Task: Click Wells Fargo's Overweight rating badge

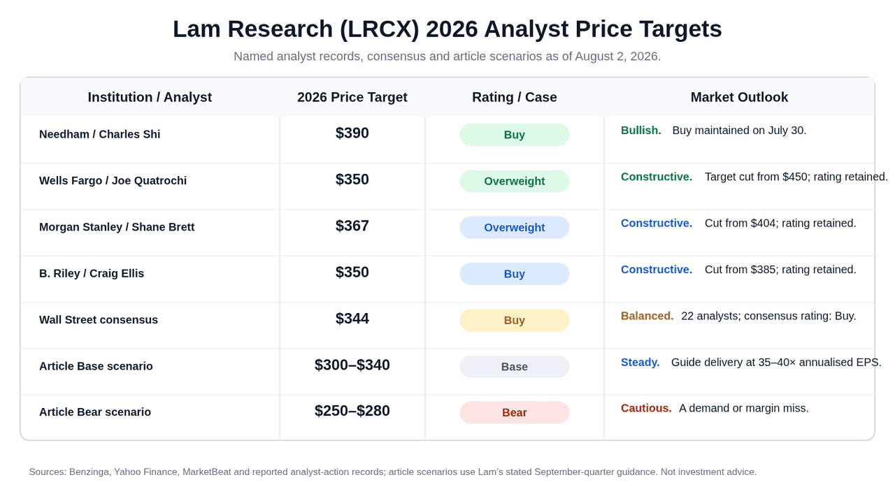Action: pyautogui.click(x=515, y=181)
